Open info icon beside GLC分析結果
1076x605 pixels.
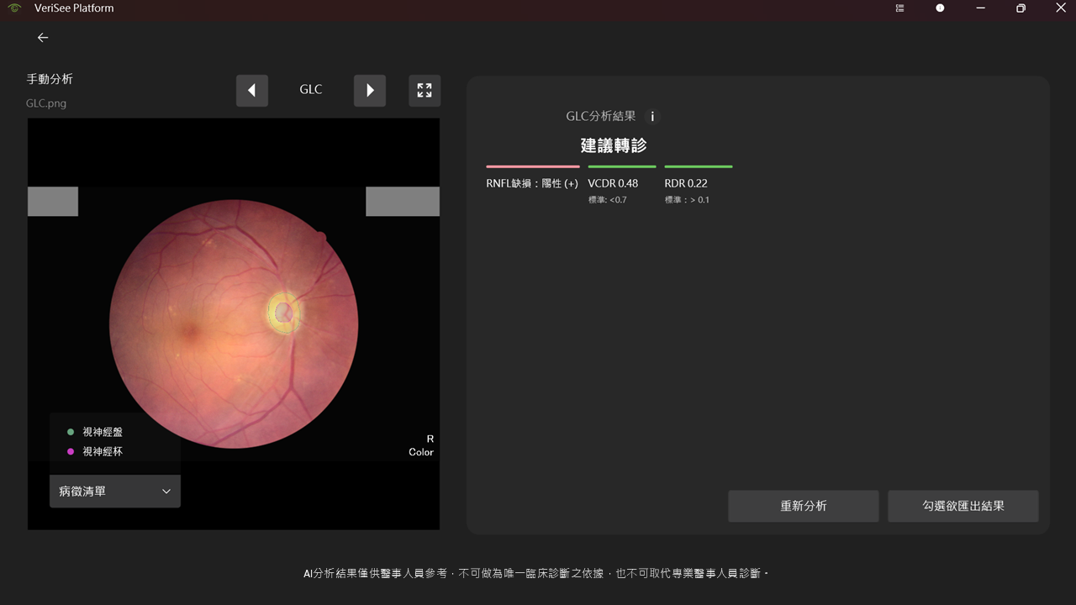click(652, 117)
